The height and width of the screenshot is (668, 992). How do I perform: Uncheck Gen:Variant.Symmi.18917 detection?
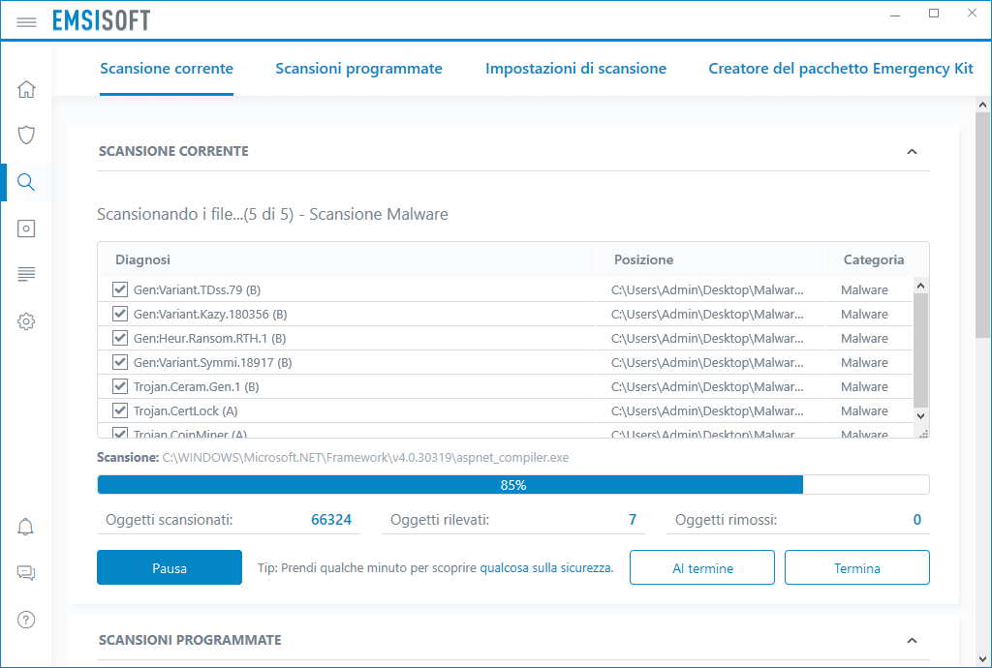coord(119,362)
